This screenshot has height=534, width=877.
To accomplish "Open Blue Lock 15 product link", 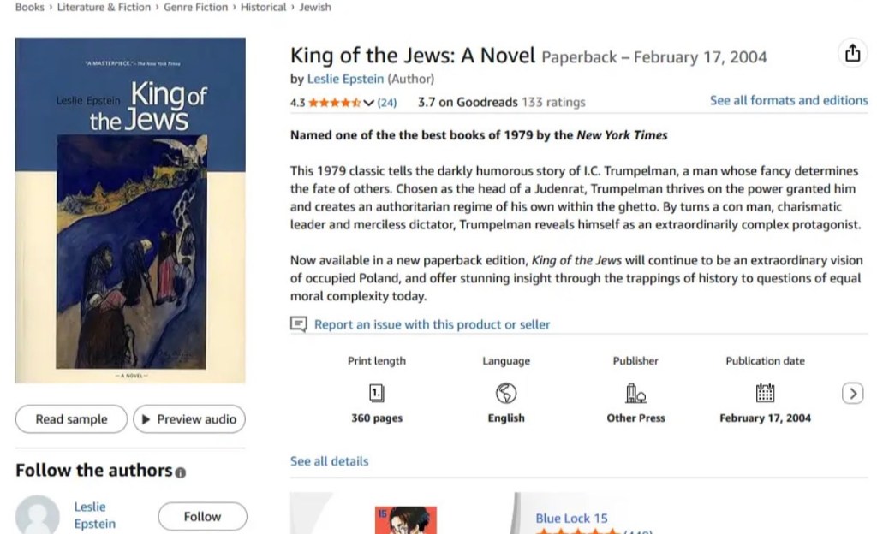I will click(x=571, y=518).
